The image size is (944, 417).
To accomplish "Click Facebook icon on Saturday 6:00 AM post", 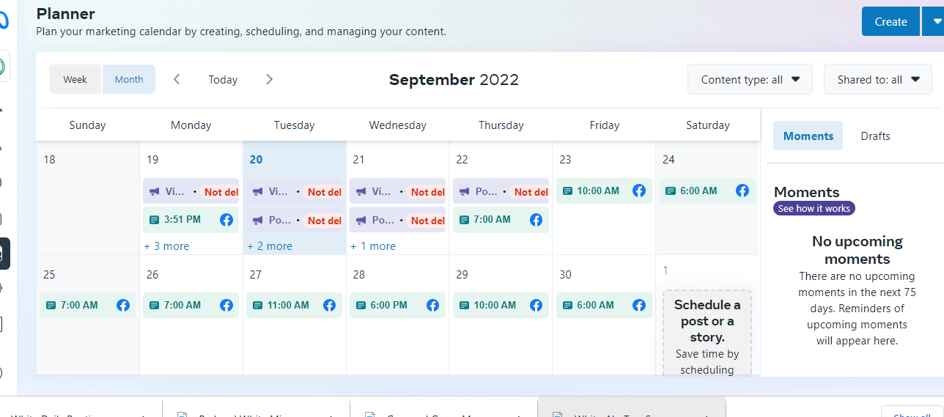I will pos(742,191).
